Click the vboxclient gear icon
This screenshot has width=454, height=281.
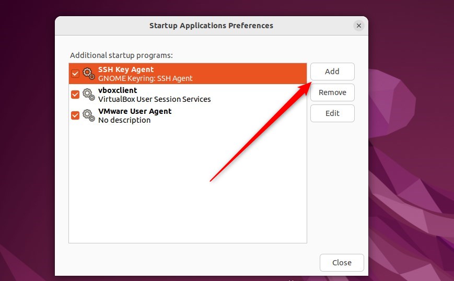click(89, 95)
